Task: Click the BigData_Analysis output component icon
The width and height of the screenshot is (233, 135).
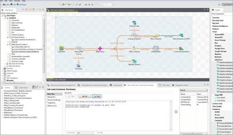Action: point(134,61)
